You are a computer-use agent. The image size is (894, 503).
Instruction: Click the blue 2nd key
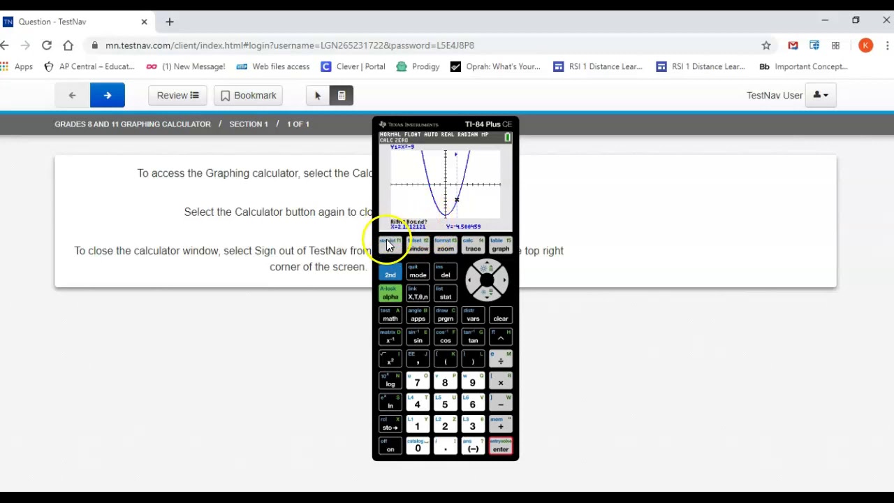[390, 272]
